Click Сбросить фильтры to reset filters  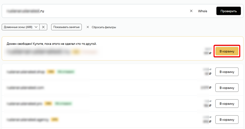point(101,27)
